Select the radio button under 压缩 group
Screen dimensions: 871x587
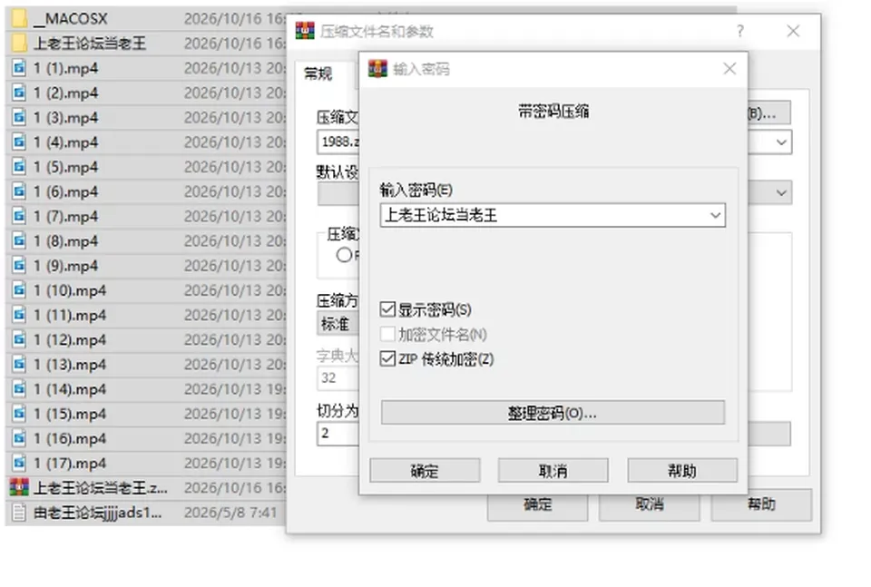tap(344, 255)
